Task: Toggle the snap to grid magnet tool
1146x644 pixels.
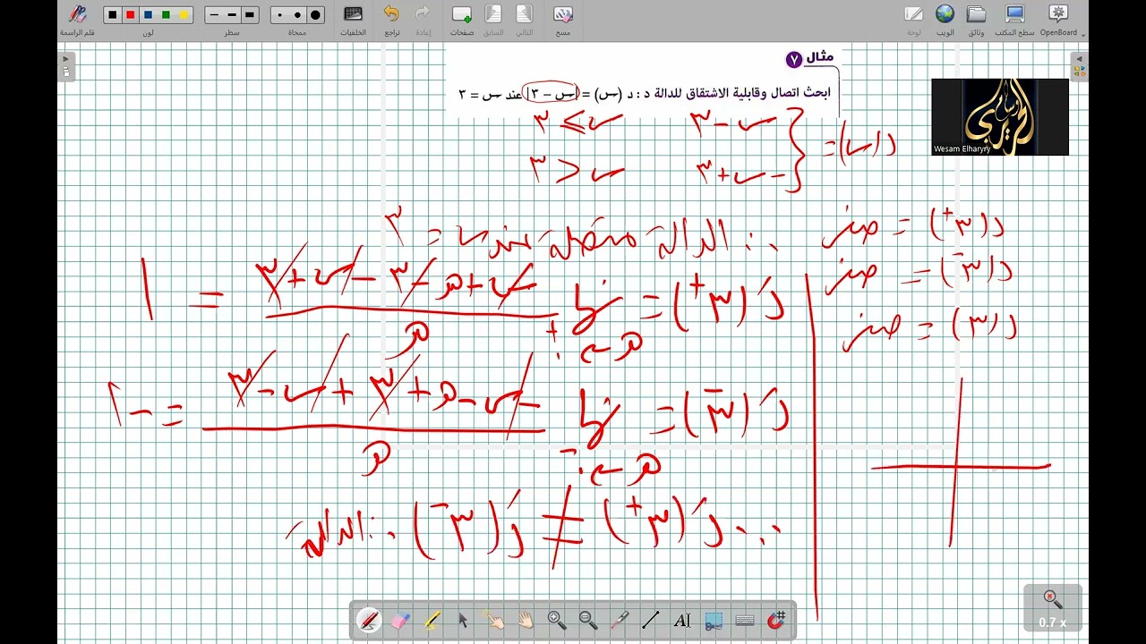Action: coord(776,620)
